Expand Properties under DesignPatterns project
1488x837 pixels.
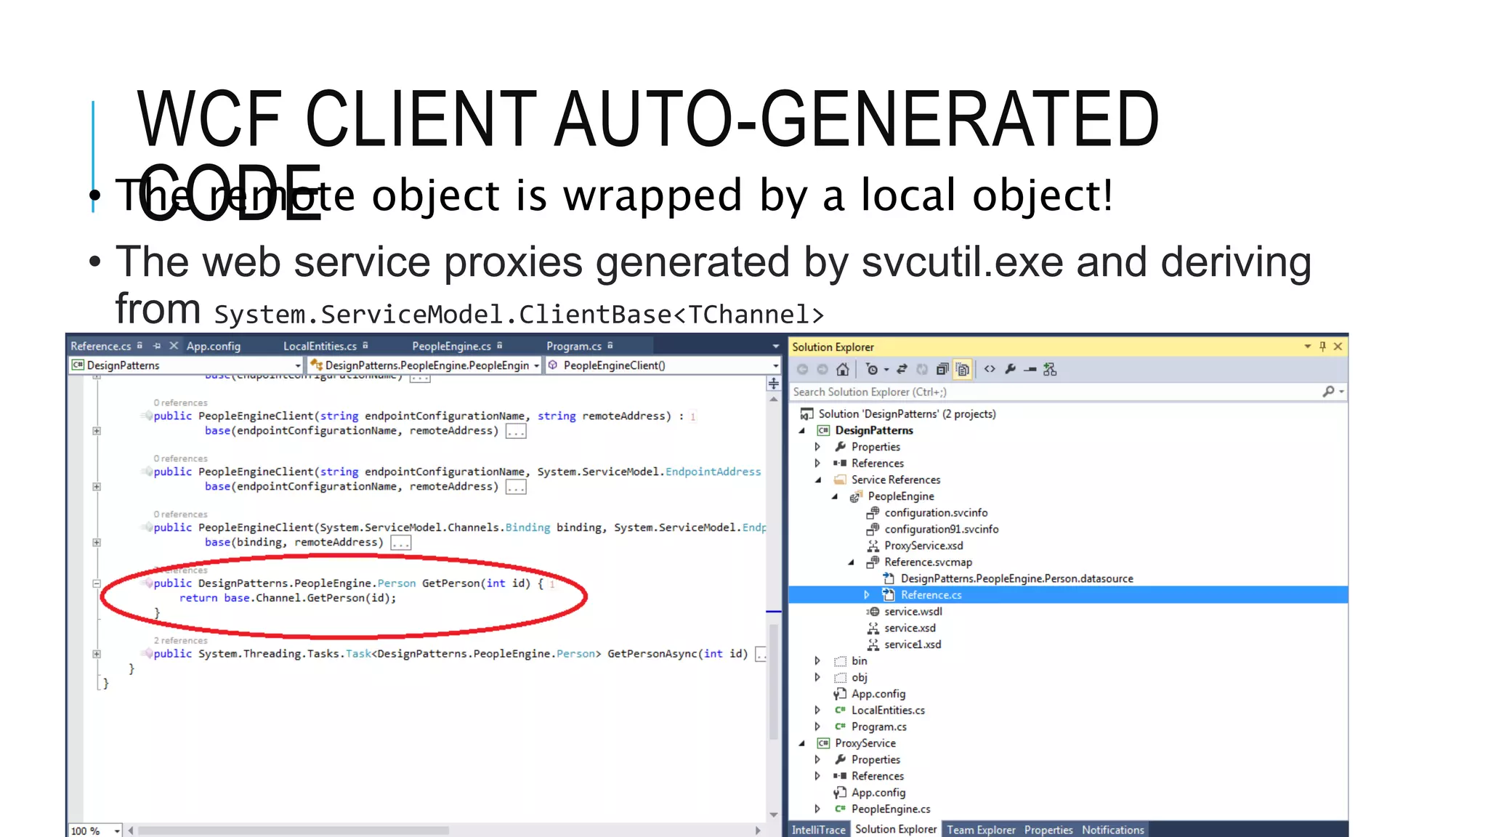pos(817,447)
